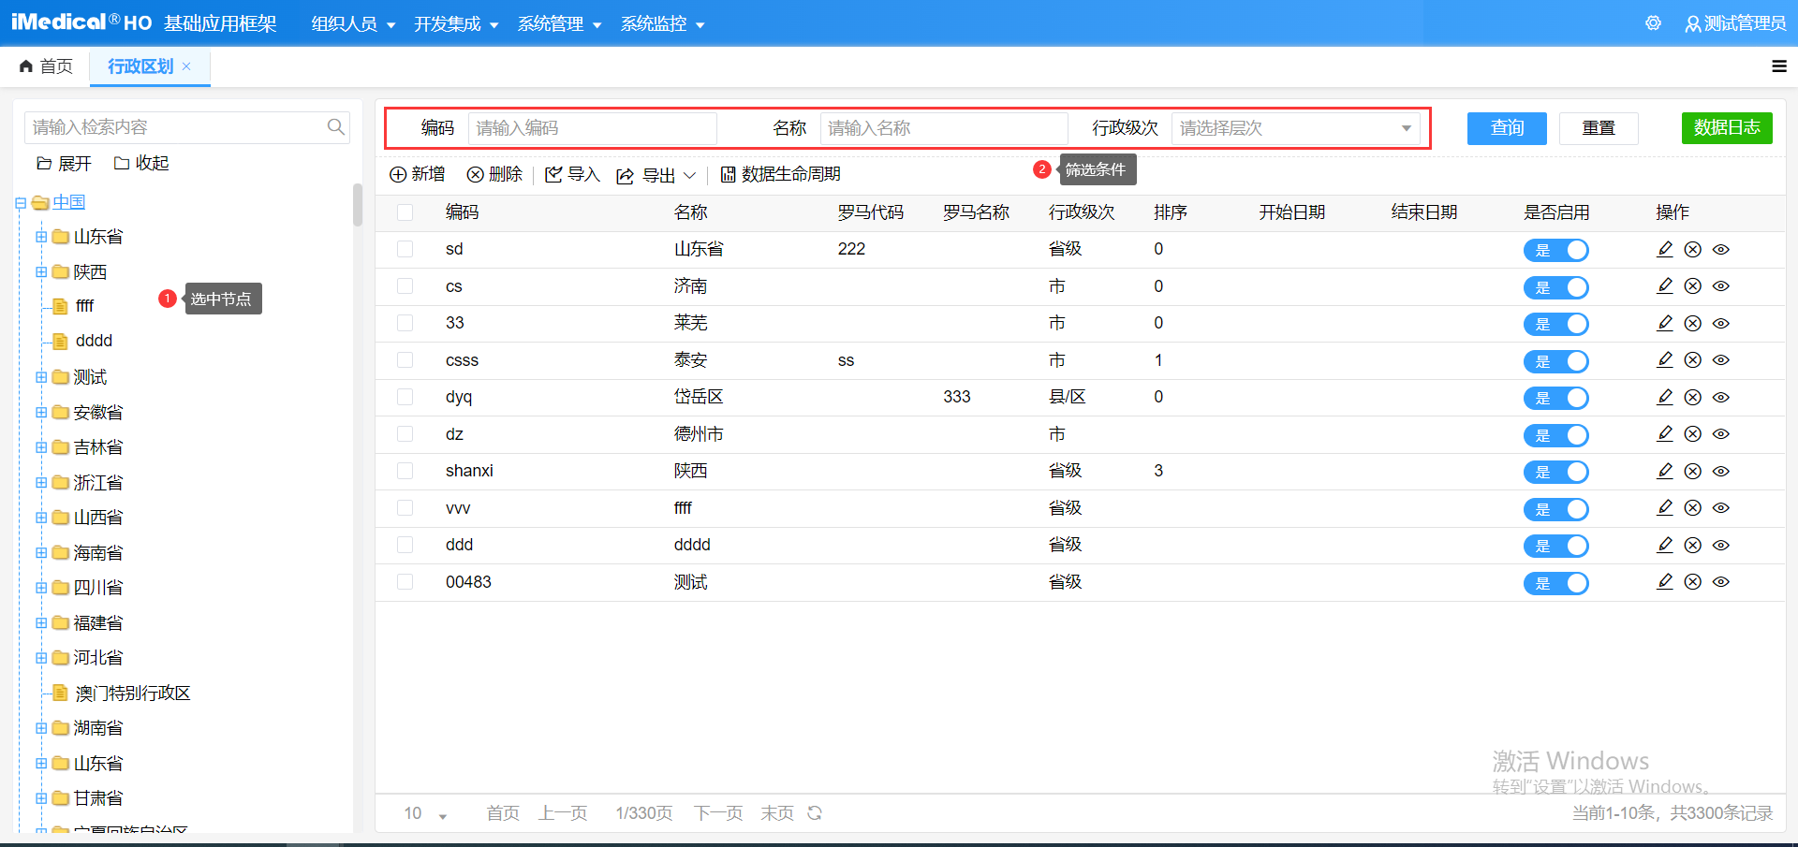Click the search magnifier in tree search box
This screenshot has width=1798, height=847.
(335, 127)
